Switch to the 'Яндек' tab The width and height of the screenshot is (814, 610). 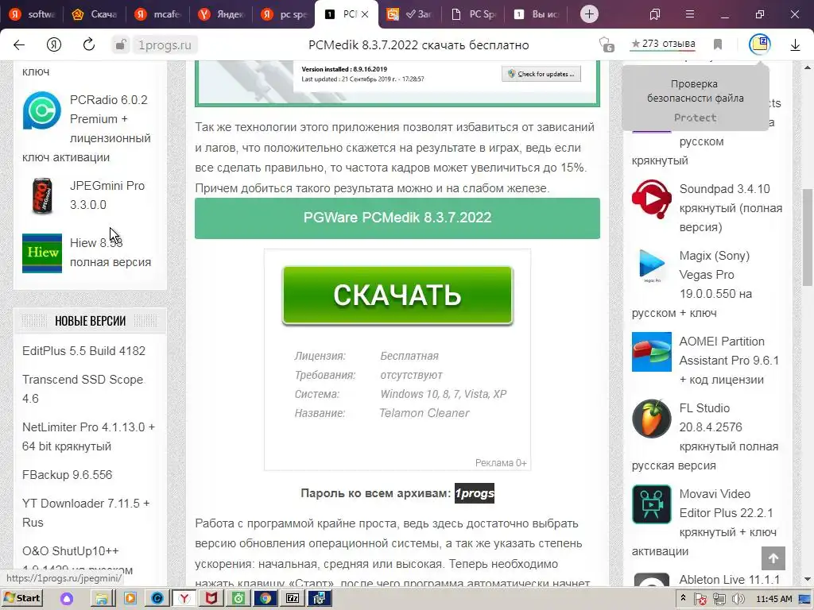click(x=221, y=14)
